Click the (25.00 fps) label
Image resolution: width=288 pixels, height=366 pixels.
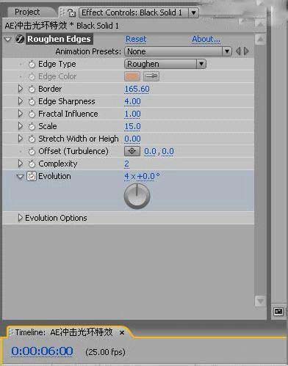[105, 352]
